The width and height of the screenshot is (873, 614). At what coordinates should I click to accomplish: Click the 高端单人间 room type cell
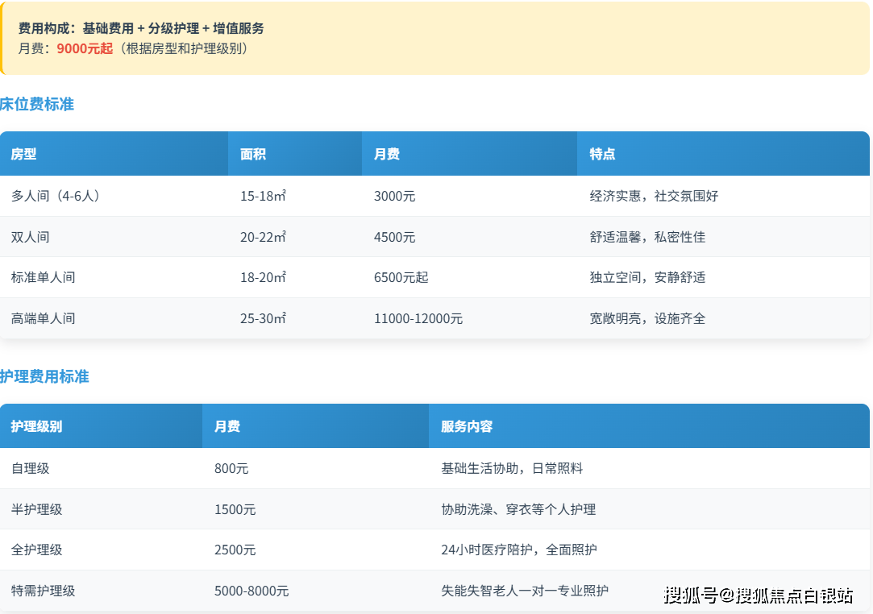(x=44, y=318)
